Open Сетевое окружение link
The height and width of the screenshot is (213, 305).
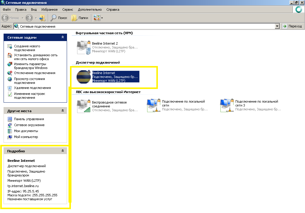(29, 125)
